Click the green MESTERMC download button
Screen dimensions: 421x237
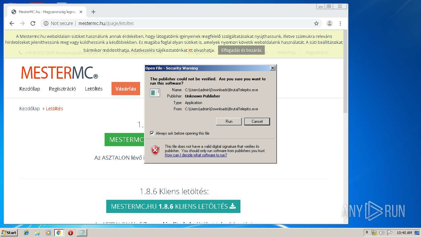(125, 140)
